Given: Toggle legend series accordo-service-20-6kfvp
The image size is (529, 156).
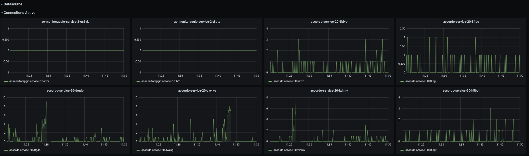Looking at the screenshot, I should coord(289,81).
